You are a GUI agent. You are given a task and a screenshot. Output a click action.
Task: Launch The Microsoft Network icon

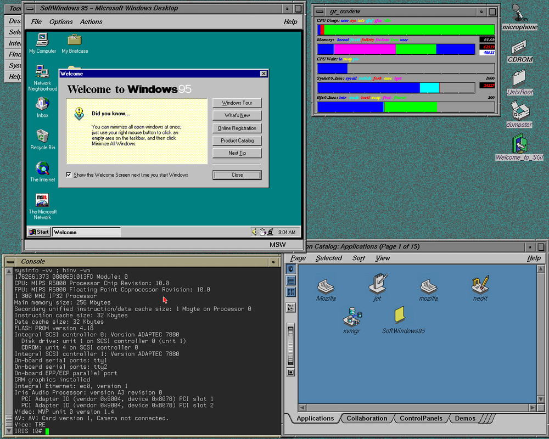click(x=42, y=200)
